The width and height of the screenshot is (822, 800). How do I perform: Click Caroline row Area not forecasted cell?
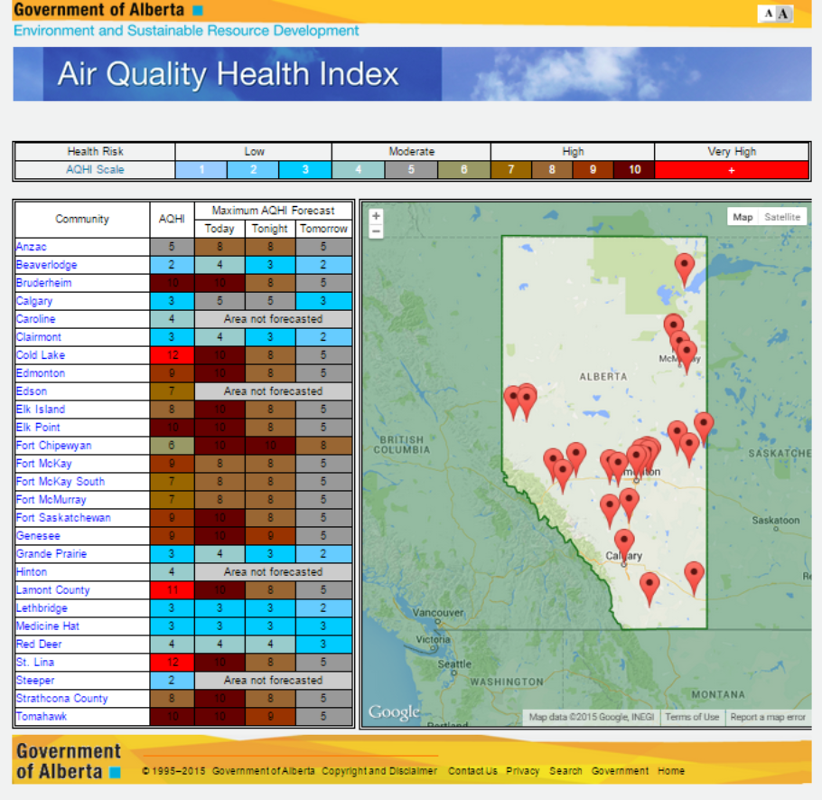point(273,319)
